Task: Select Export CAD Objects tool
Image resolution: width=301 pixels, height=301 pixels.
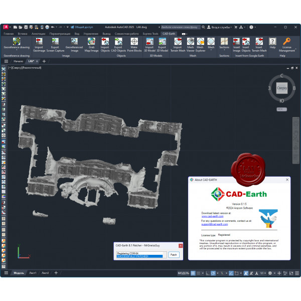Action: [x=118, y=45]
